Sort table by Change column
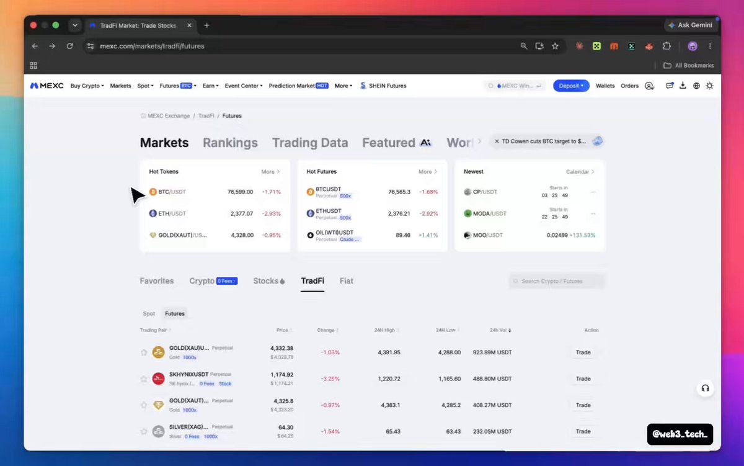This screenshot has width=744, height=466. pyautogui.click(x=328, y=330)
